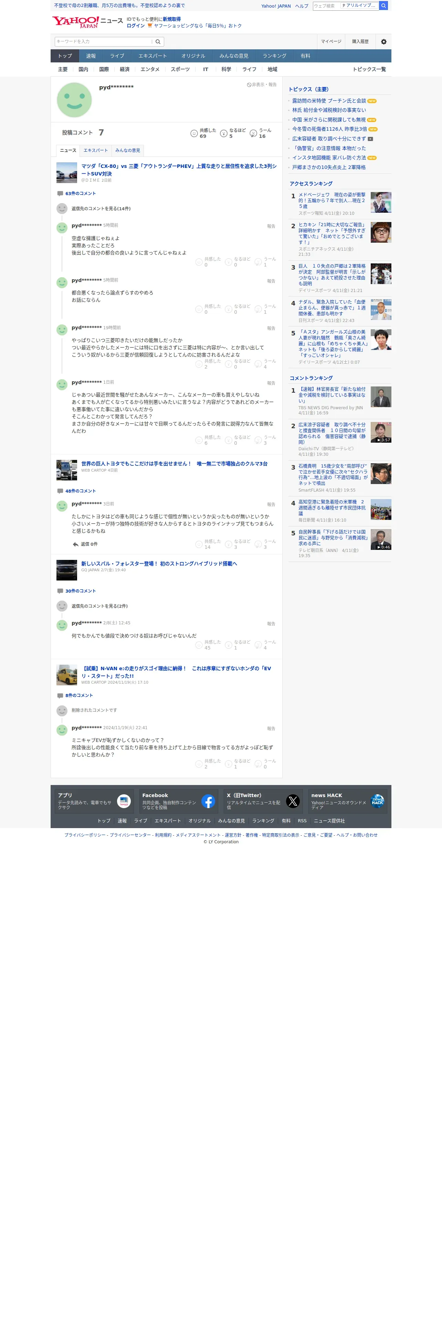Select the エンタメ category
The height and width of the screenshot is (1328, 442).
[150, 70]
